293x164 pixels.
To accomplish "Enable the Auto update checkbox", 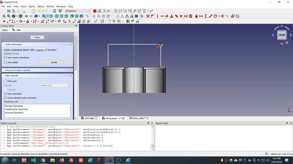I will pyautogui.click(x=5, y=62).
